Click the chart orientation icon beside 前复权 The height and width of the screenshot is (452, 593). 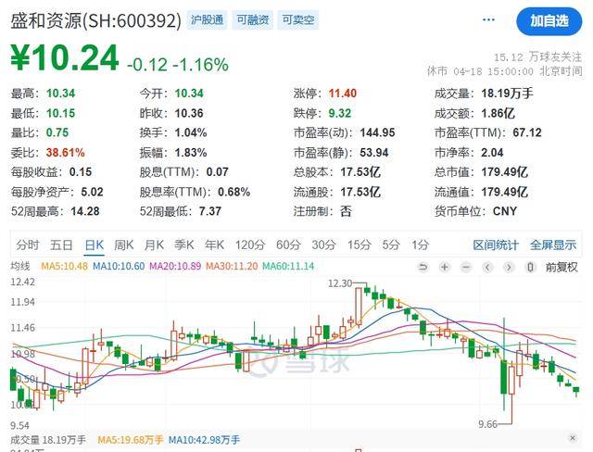point(531,267)
